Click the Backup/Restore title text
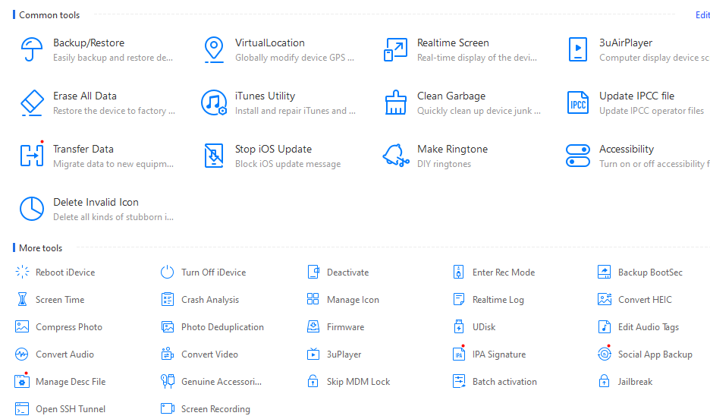Image resolution: width=710 pixels, height=419 pixels. [89, 43]
